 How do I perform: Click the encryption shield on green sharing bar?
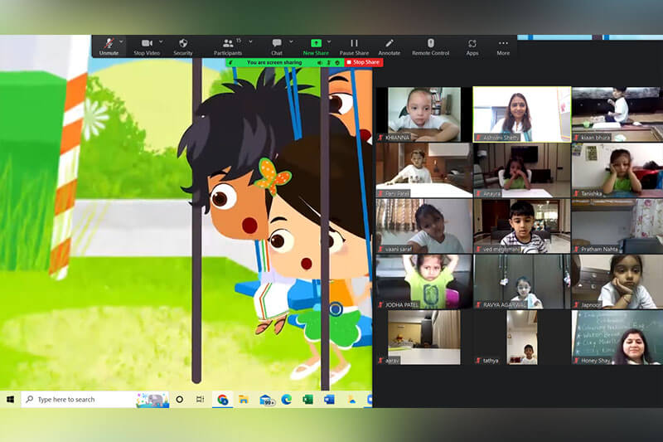click(x=337, y=62)
